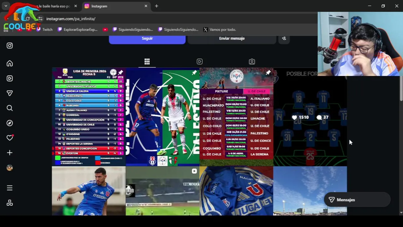The image size is (403, 227).
Task: Select the posts grid tab
Action: [x=147, y=61]
